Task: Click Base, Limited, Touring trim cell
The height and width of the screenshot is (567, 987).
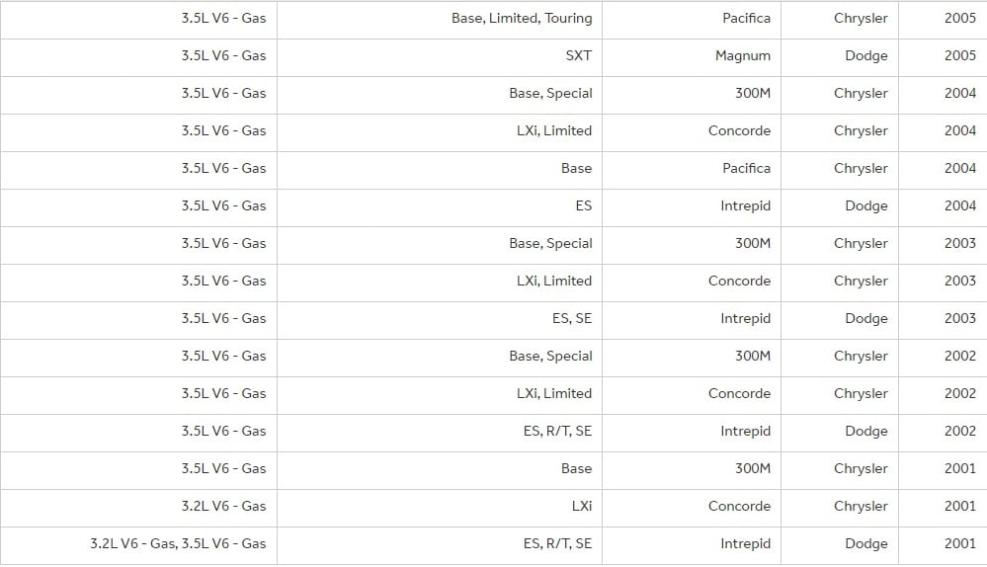Action: point(440,20)
